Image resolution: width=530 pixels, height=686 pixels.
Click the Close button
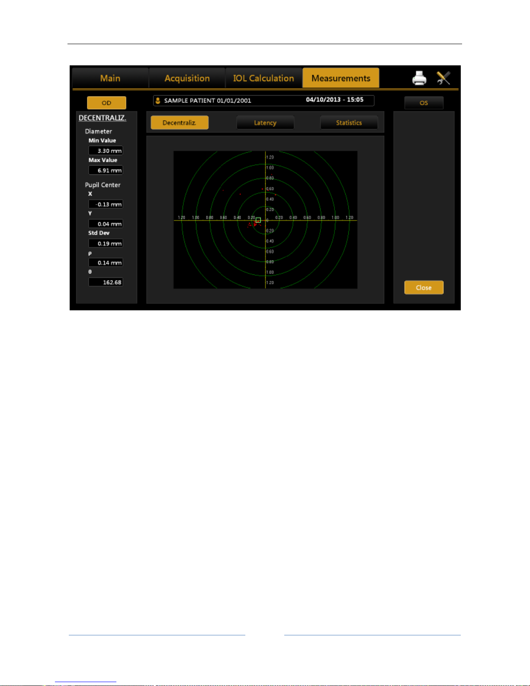point(424,288)
